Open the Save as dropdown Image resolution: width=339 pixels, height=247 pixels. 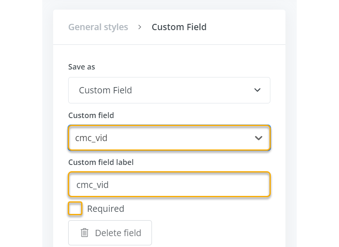point(169,90)
